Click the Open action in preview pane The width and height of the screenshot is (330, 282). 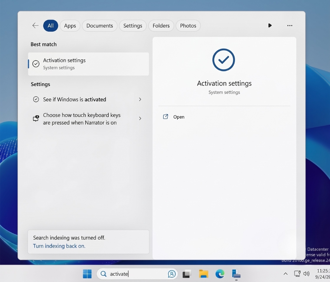pyautogui.click(x=179, y=117)
